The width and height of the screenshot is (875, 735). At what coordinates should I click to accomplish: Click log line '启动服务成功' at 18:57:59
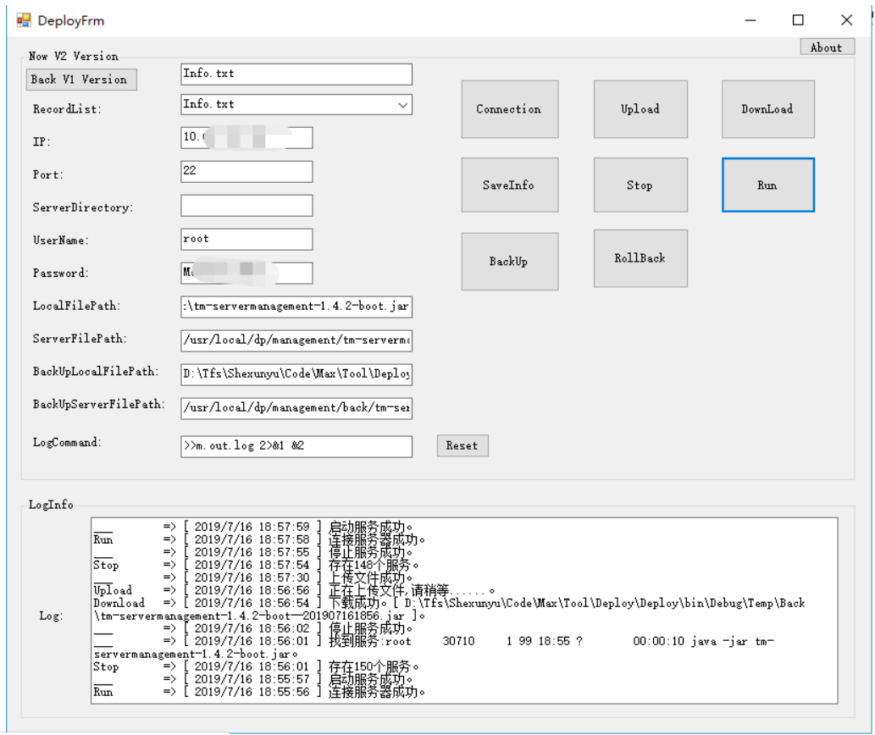point(252,527)
